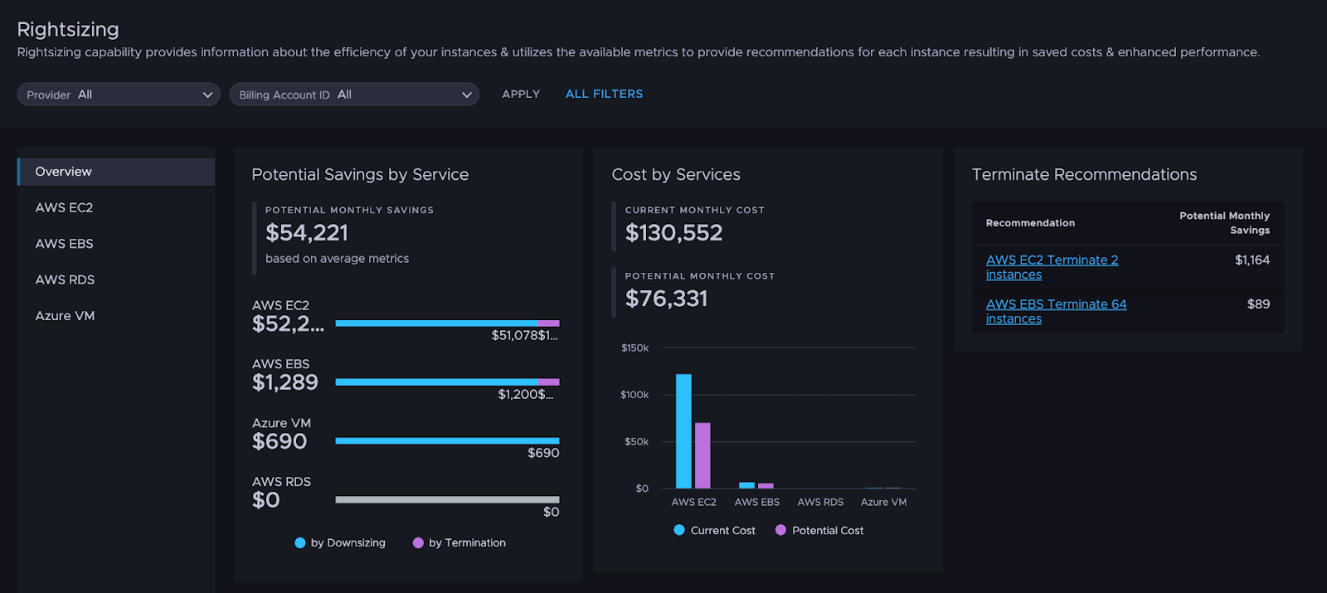The height and width of the screenshot is (593, 1327).
Task: Toggle the 'by Downsizing' legend dot
Action: click(300, 543)
